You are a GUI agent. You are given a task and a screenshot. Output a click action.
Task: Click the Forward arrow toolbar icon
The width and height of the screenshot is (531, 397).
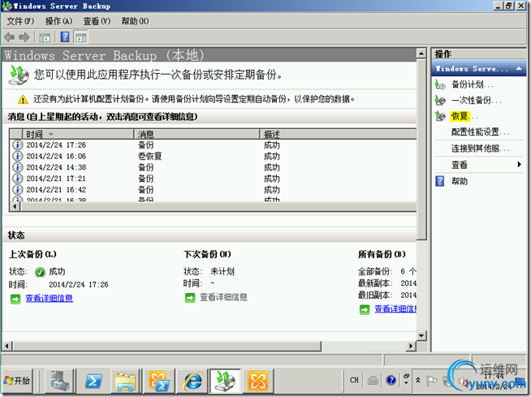tap(24, 37)
